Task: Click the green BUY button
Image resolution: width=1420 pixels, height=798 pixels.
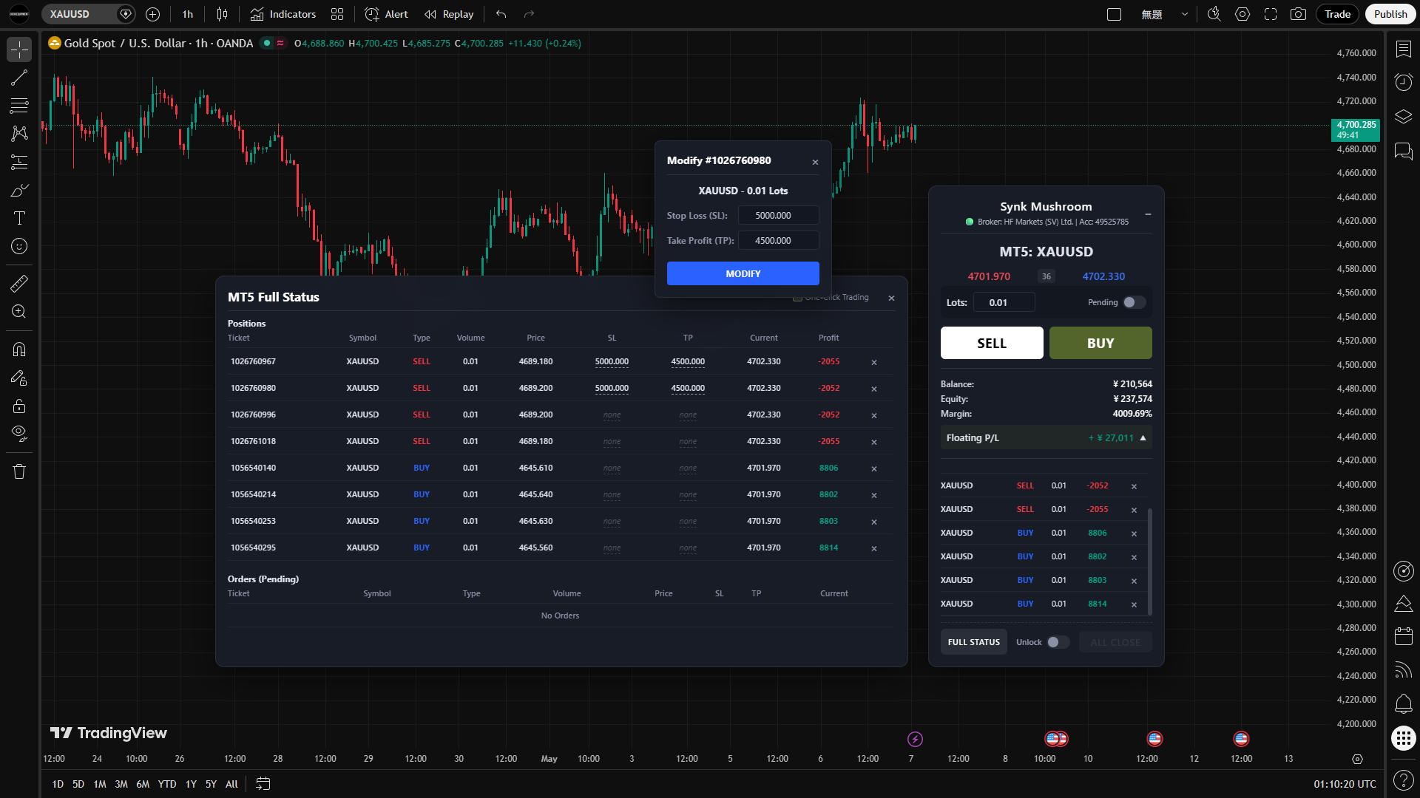Action: [1100, 343]
